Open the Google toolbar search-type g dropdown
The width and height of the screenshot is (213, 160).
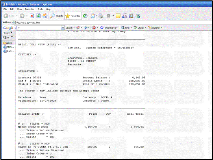click(17, 28)
